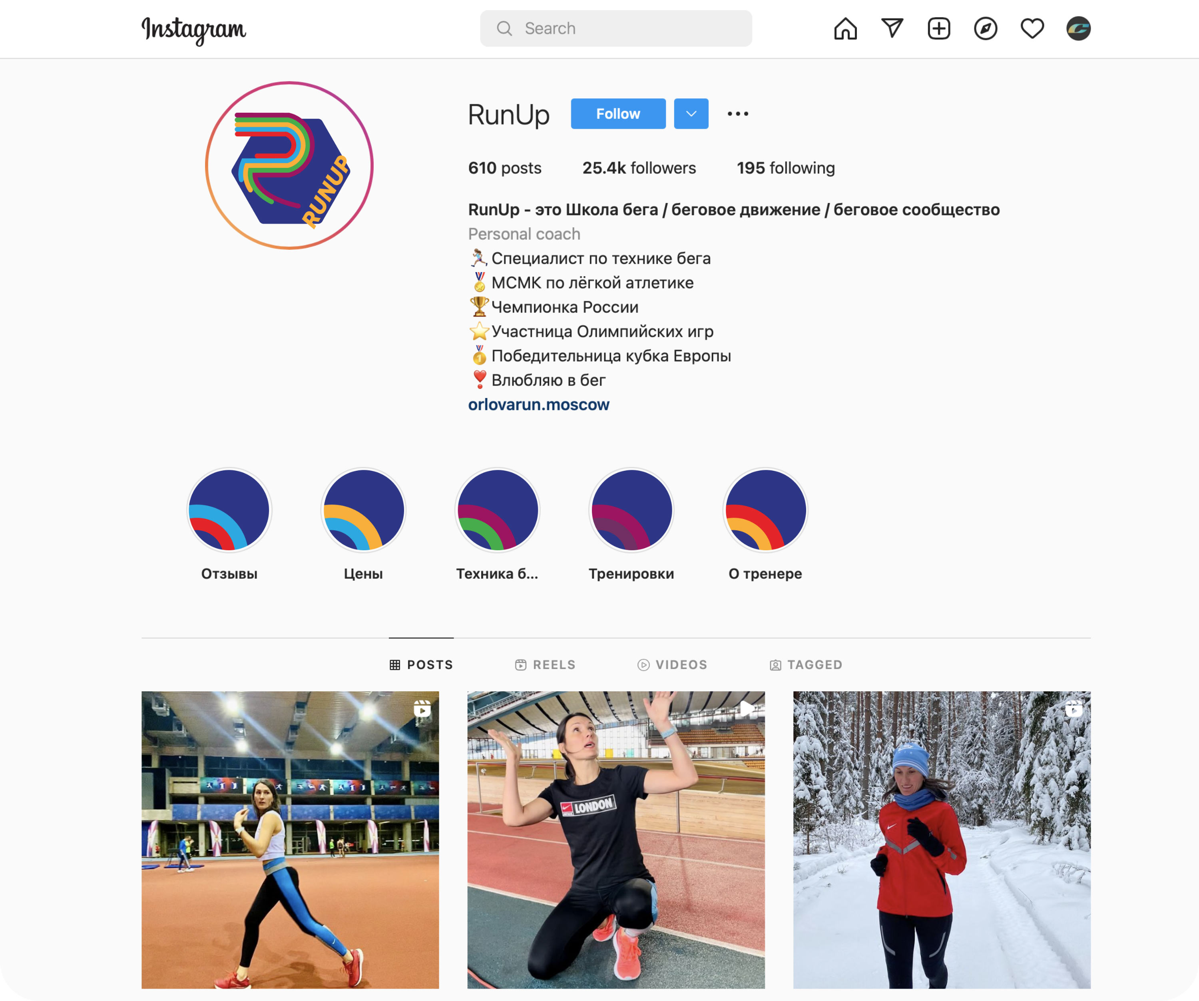1199x1001 pixels.
Task: Open the Отзывы story highlight
Action: 229,510
